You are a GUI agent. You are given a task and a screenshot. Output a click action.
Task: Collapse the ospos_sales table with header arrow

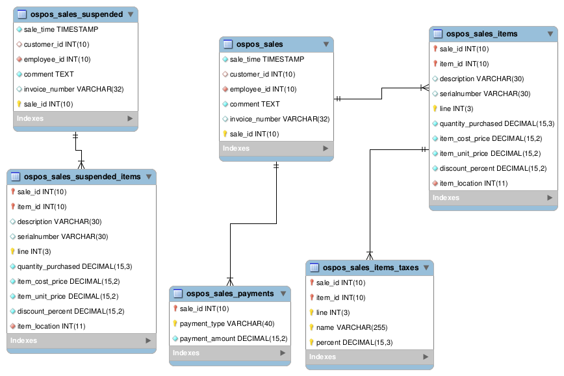[x=326, y=45]
